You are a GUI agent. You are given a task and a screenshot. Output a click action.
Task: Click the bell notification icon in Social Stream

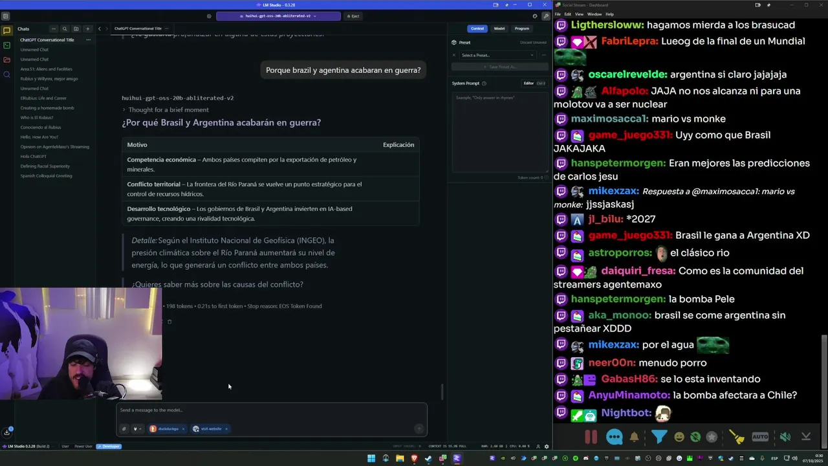tap(634, 437)
